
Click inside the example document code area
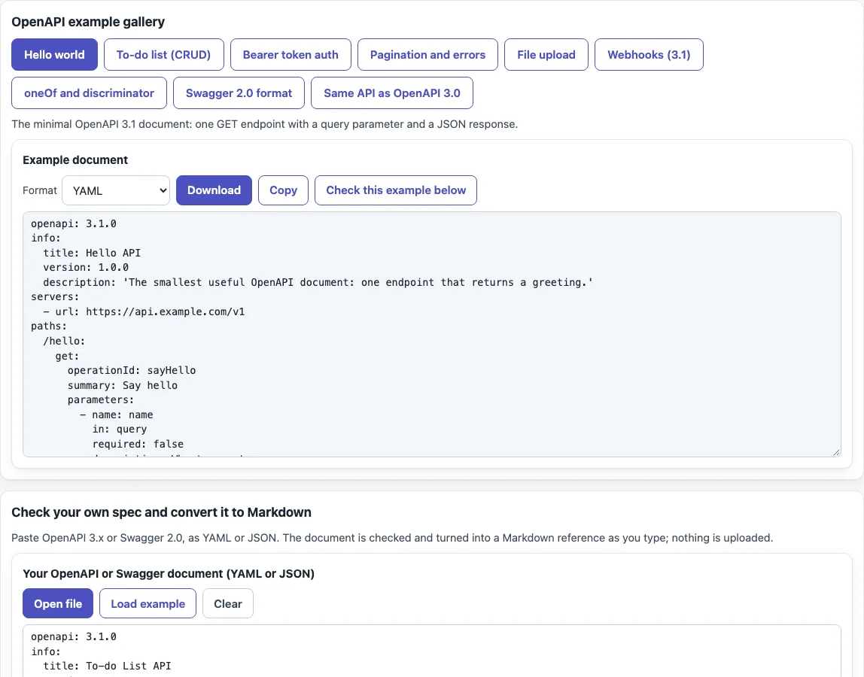(431, 335)
